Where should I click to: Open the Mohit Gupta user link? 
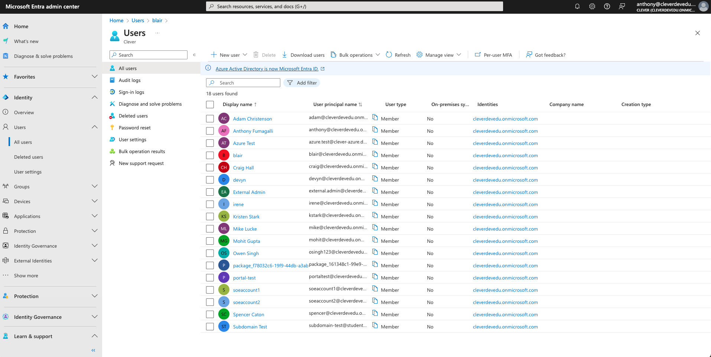coord(247,241)
